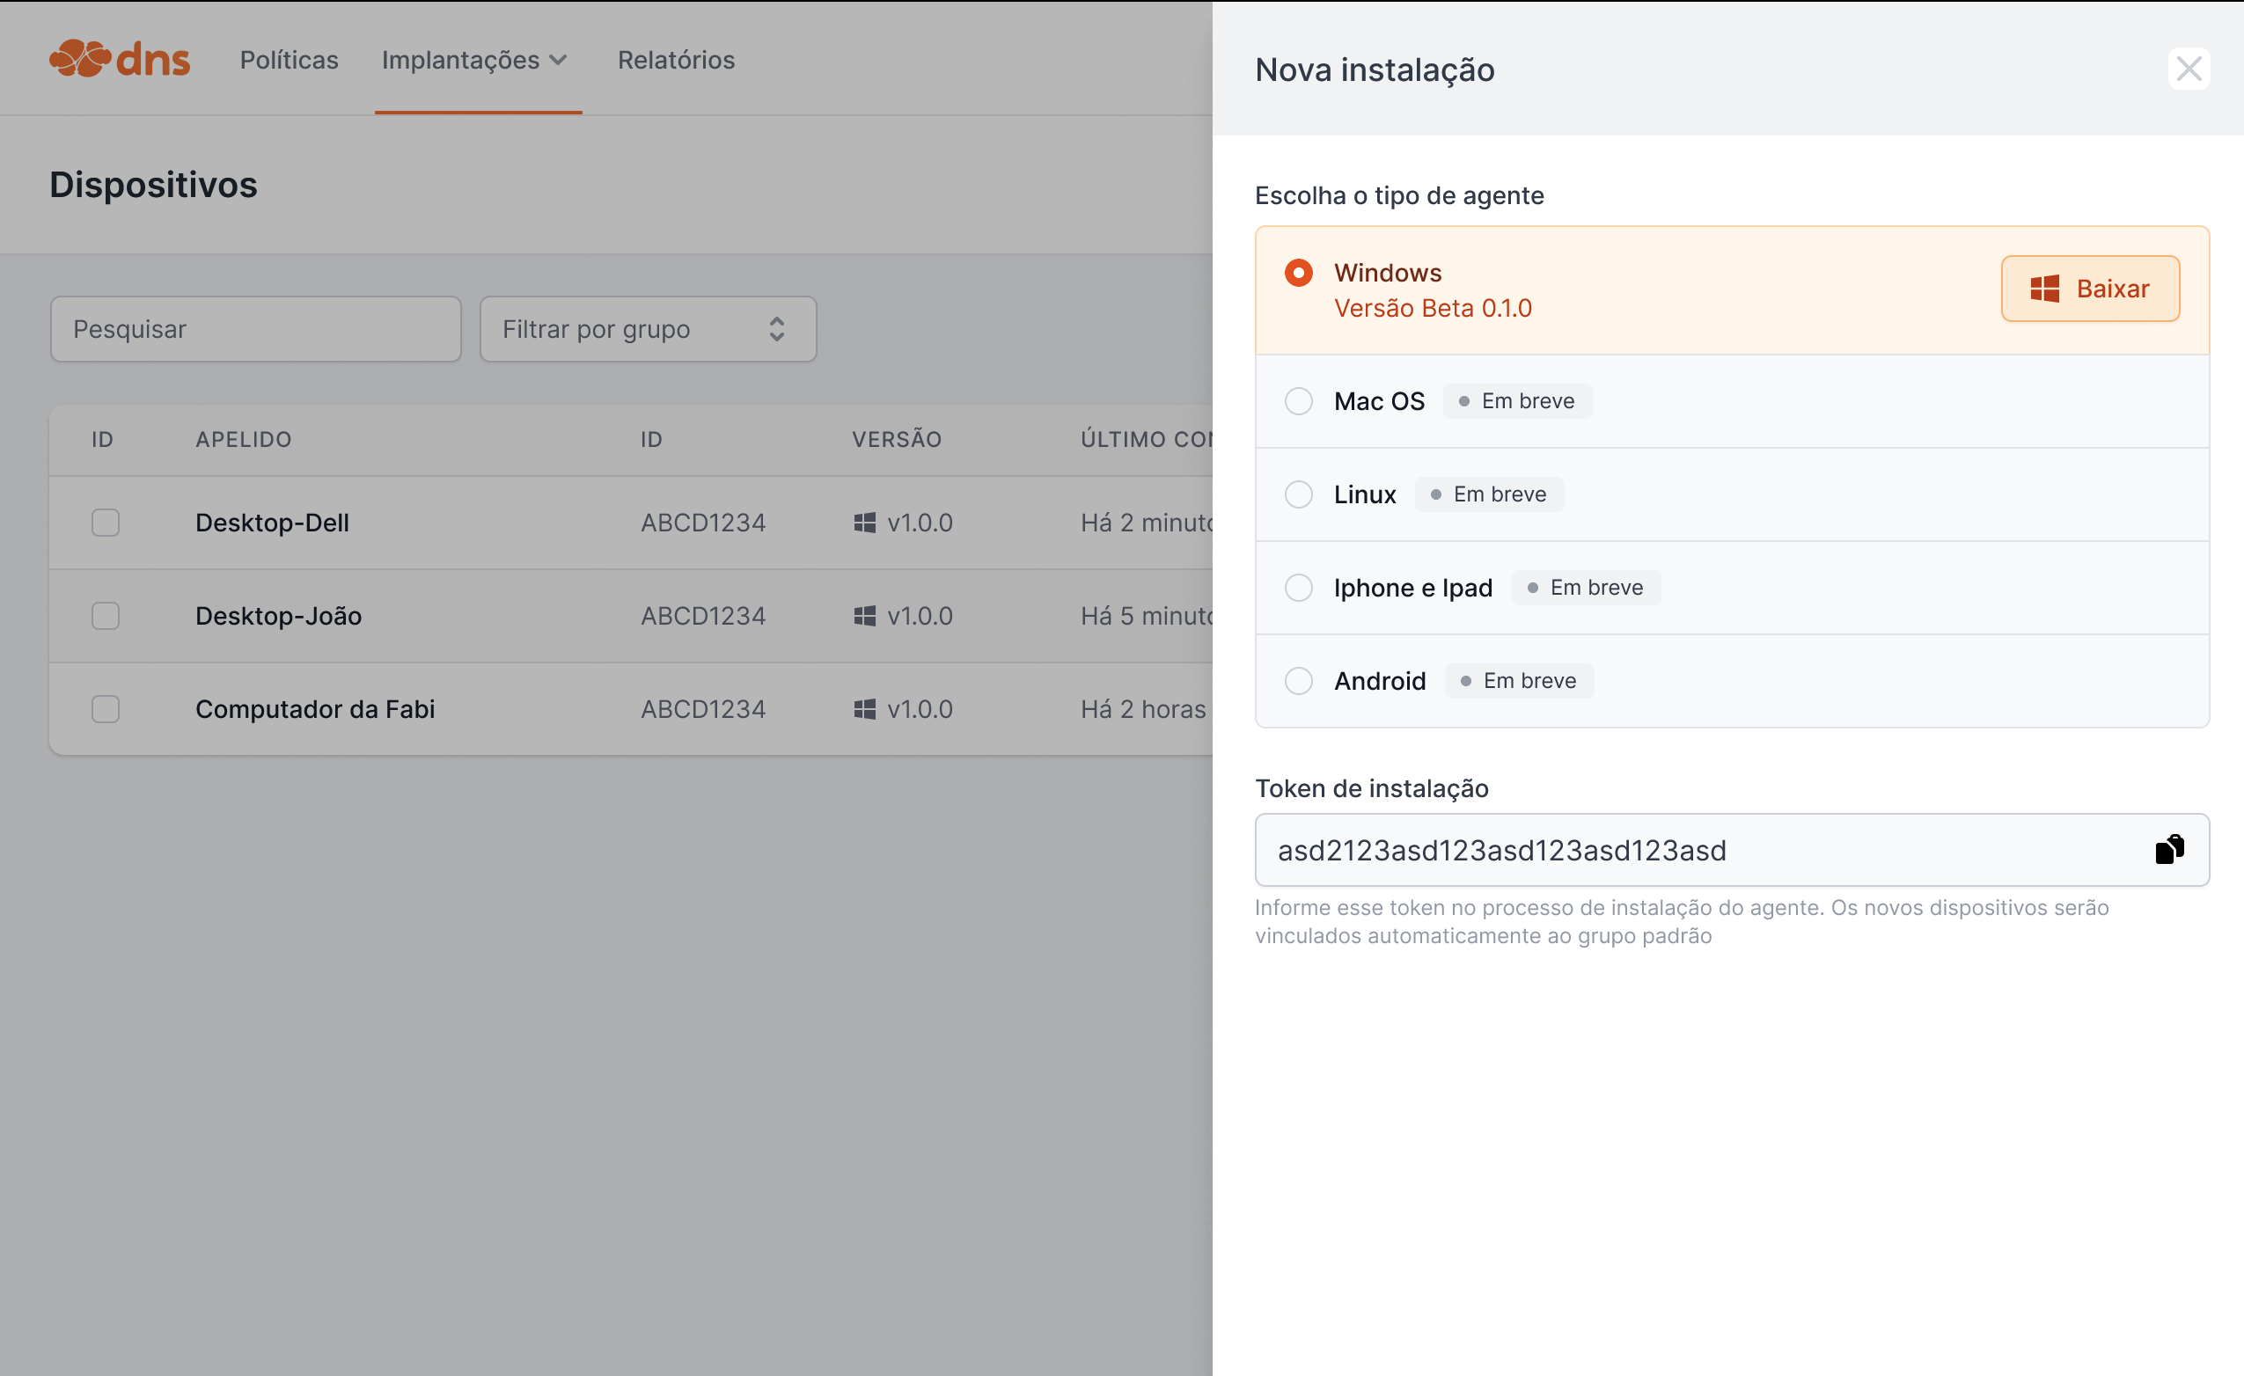Click ABCD1234 in Desktop-Dell row
This screenshot has width=2244, height=1376.
click(x=703, y=523)
